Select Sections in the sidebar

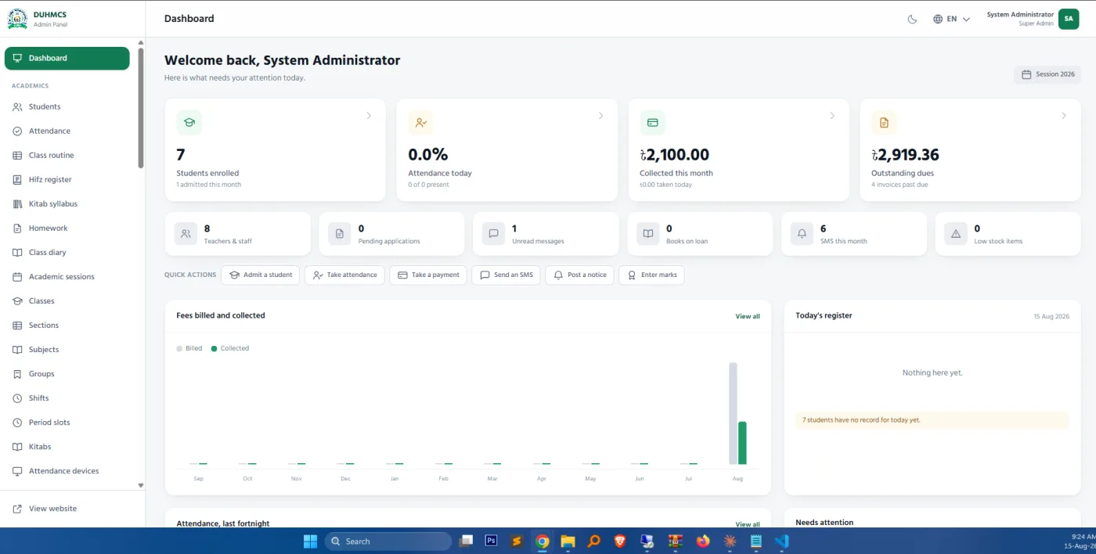click(67, 325)
